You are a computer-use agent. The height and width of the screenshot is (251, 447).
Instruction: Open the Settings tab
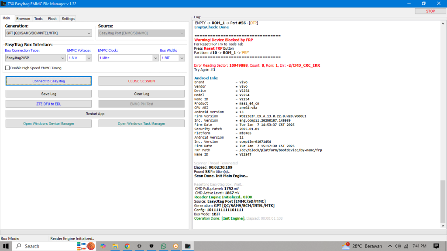click(x=68, y=19)
